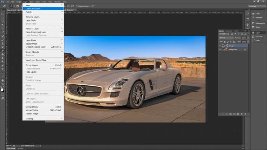Viewport: 267px width, 150px height.
Task: Toggle lock all padlock icon
Action: coord(234,42)
